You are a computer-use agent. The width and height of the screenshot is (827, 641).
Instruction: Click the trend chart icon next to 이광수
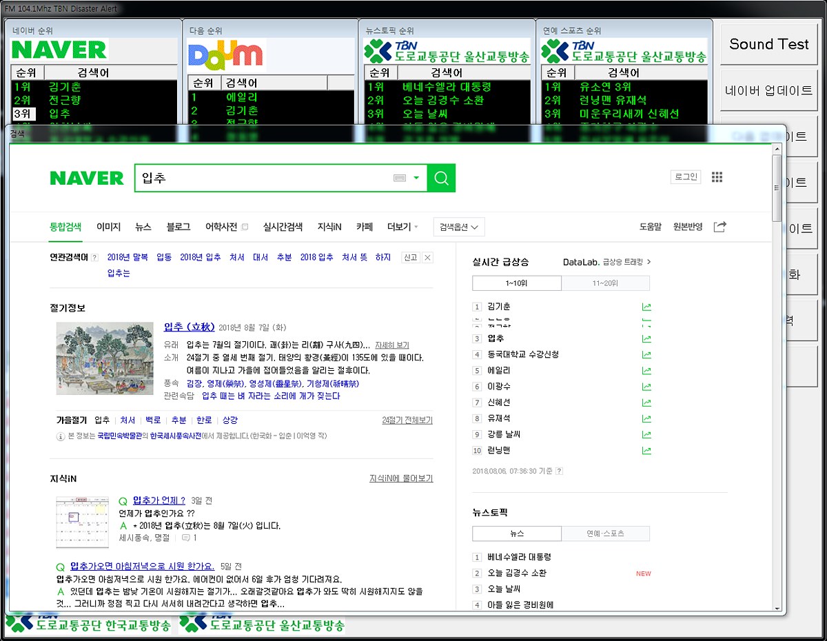click(646, 387)
